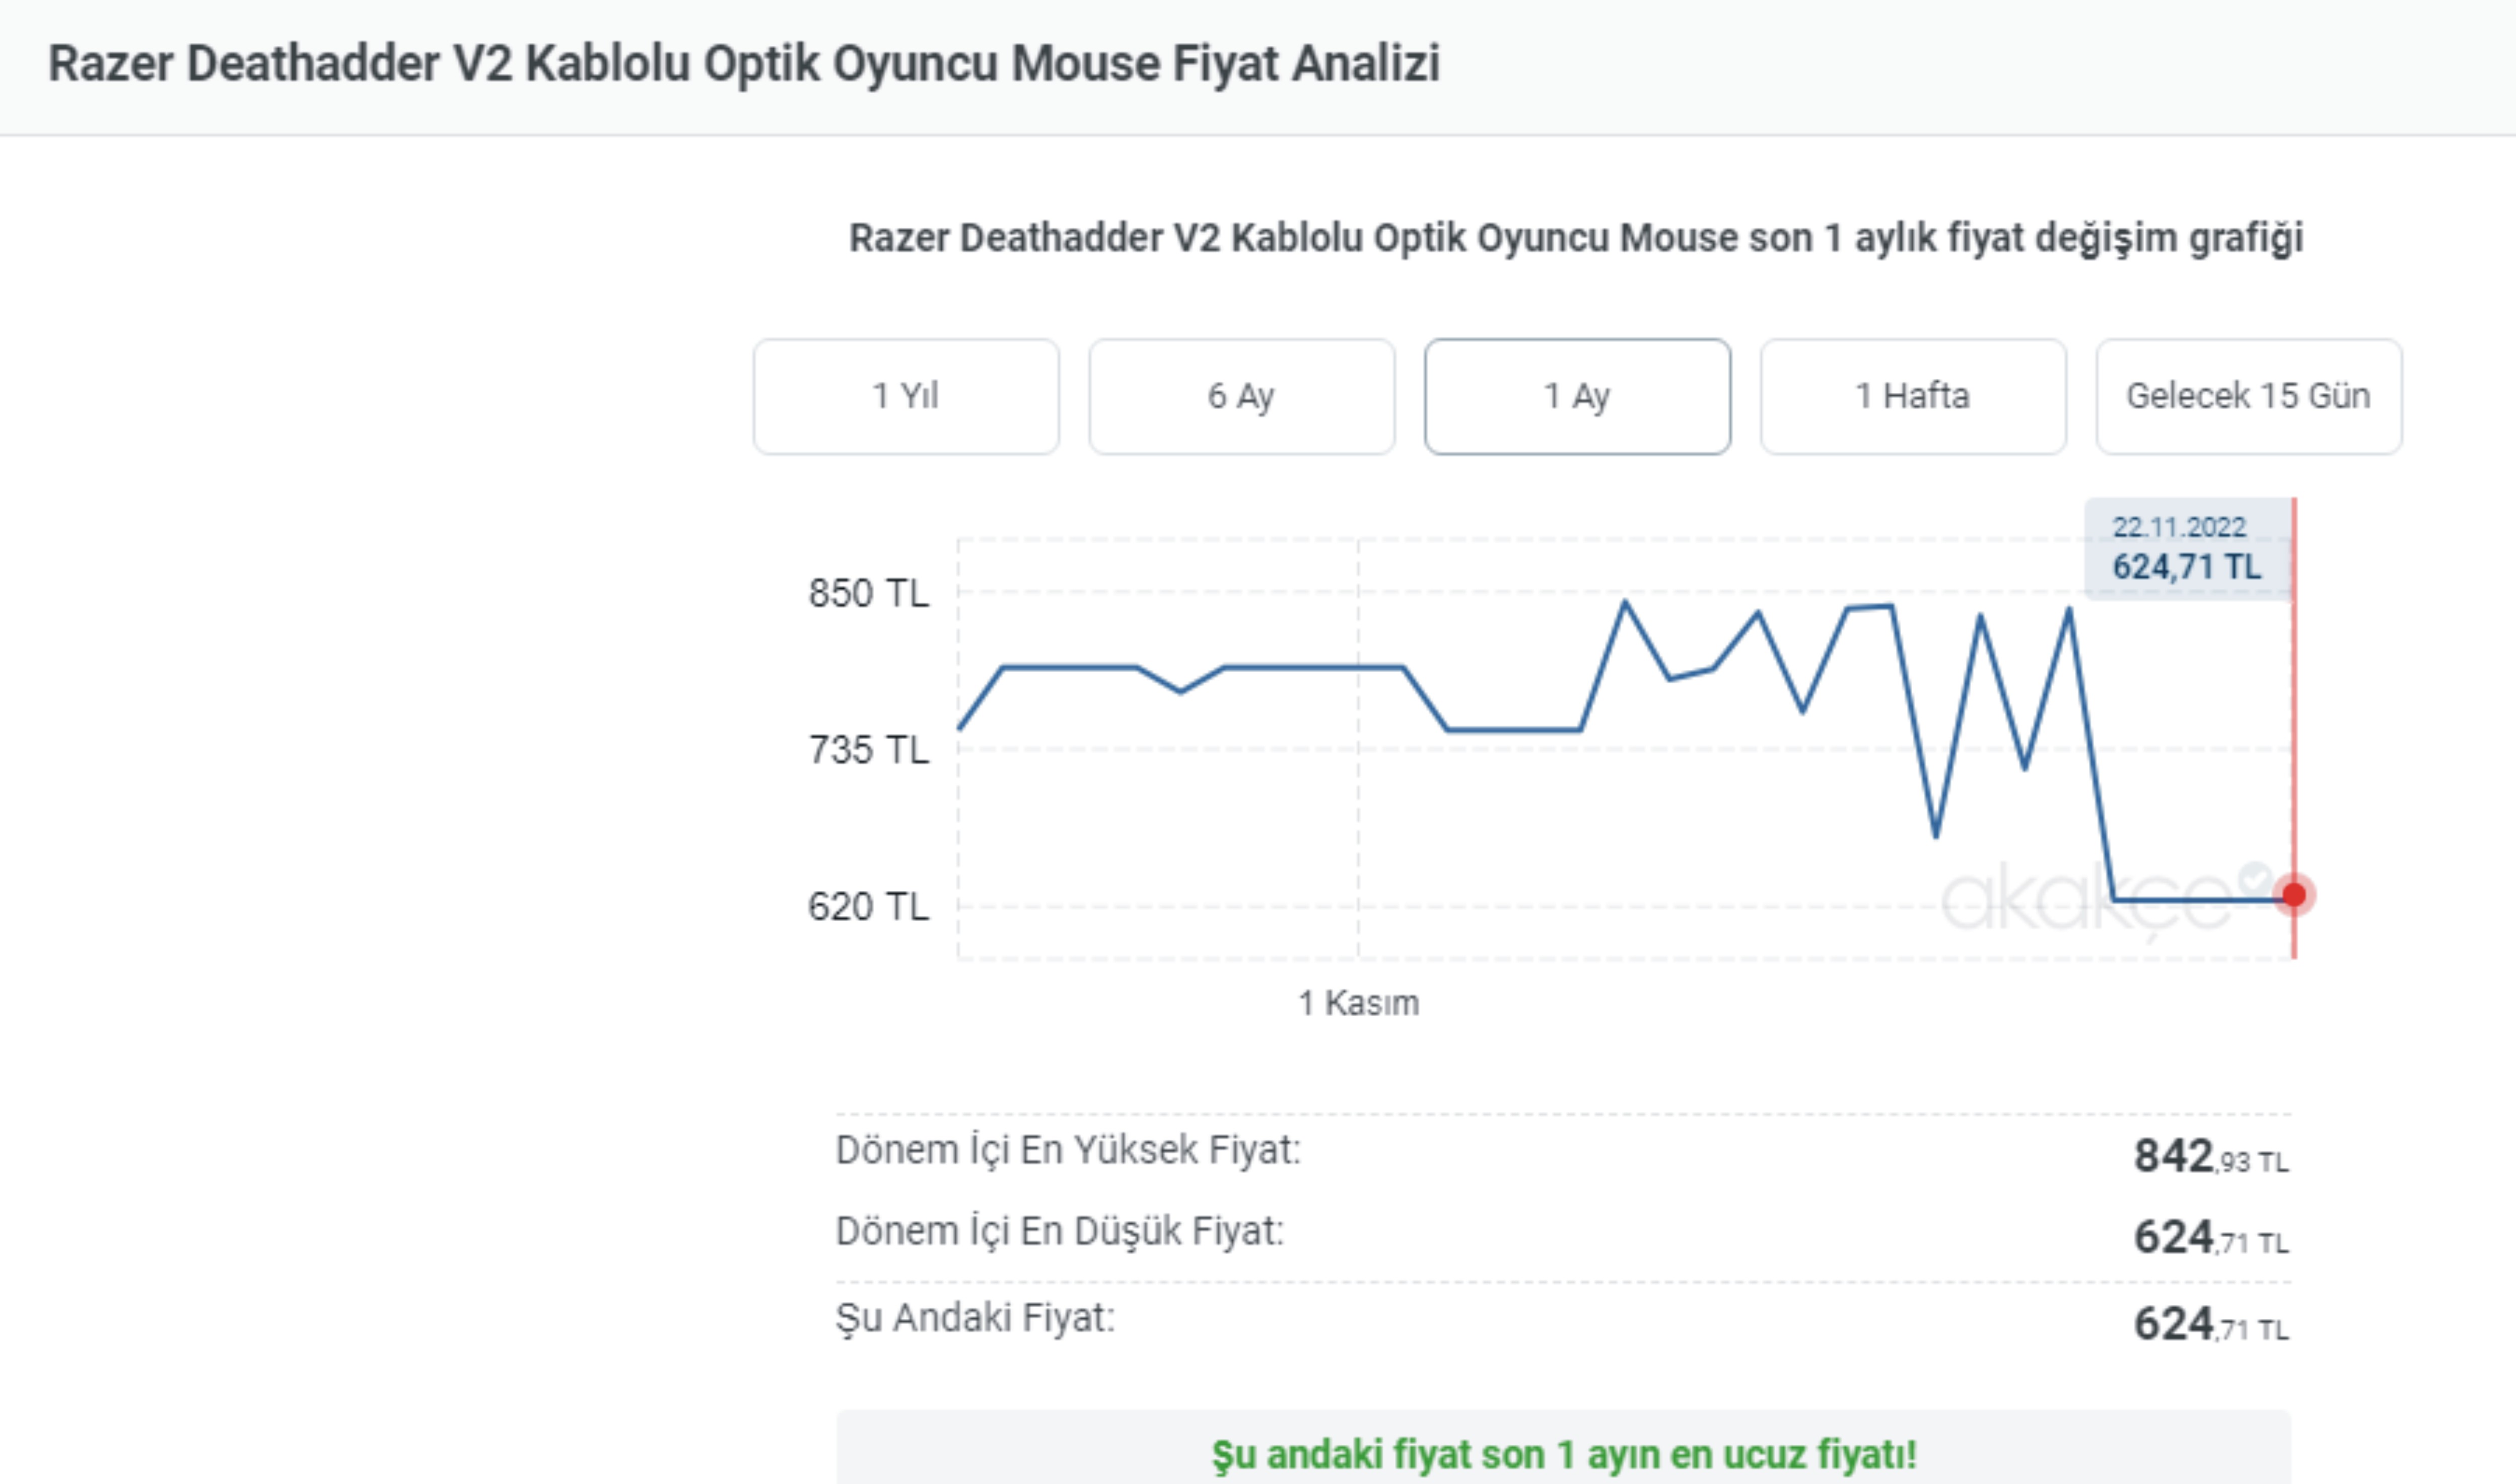Select the 1 Yıl time range tab

point(906,396)
